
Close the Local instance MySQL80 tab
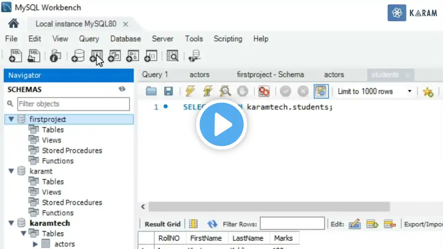coord(126,24)
